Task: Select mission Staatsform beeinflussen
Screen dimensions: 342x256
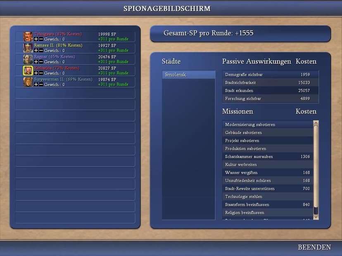Action: click(x=268, y=204)
